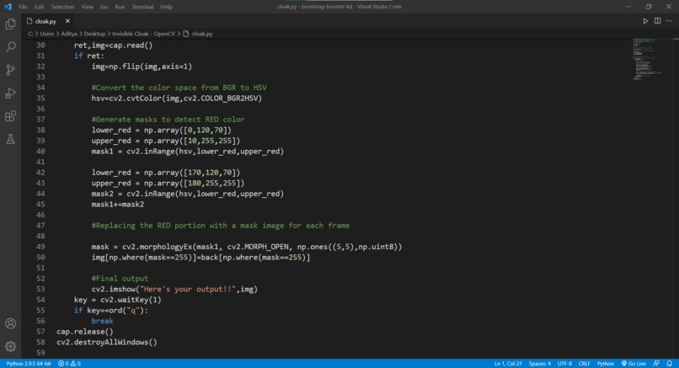This screenshot has width=679, height=368.
Task: Run the Python file with play button
Action: (x=645, y=21)
